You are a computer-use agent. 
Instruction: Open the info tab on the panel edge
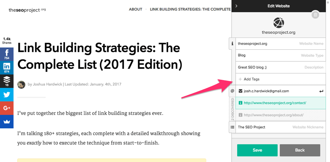tap(232, 44)
